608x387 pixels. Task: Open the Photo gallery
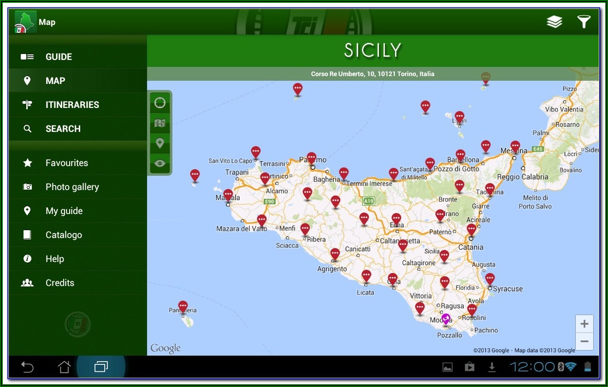pos(72,187)
